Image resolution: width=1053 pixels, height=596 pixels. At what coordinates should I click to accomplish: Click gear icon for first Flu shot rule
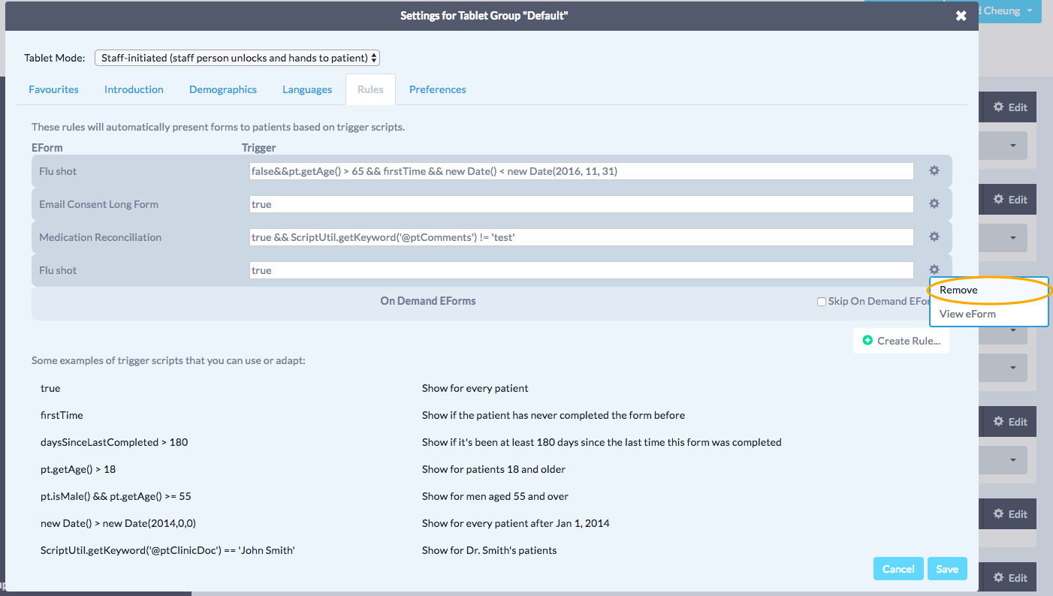[934, 171]
